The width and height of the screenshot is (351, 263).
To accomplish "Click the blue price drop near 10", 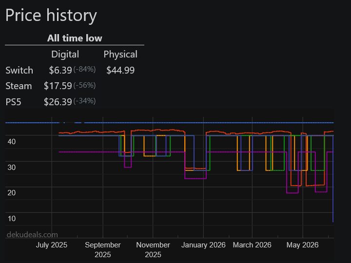I will (x=333, y=179).
